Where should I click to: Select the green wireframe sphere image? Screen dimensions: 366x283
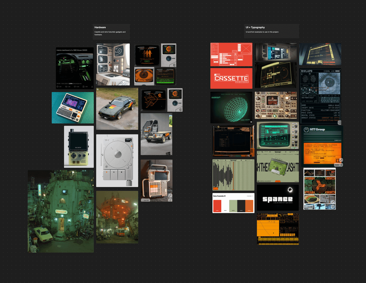point(231,107)
